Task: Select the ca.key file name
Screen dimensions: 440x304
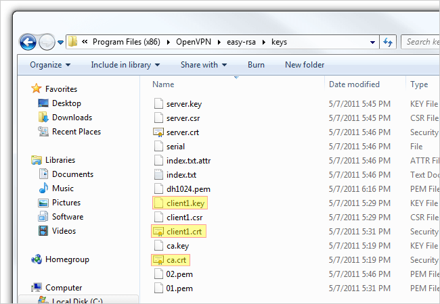Action: (x=177, y=246)
